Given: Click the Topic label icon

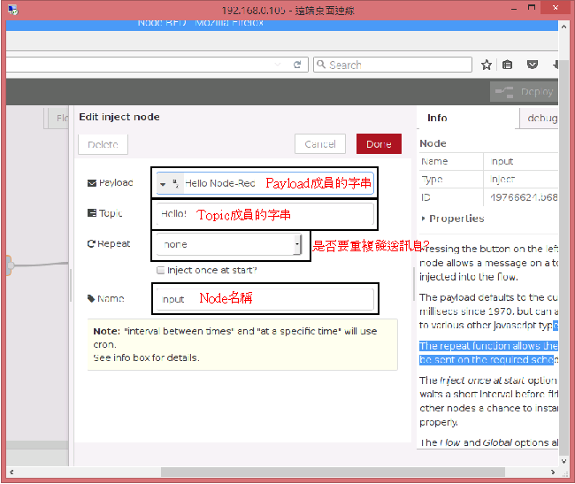Looking at the screenshot, I should pos(92,213).
